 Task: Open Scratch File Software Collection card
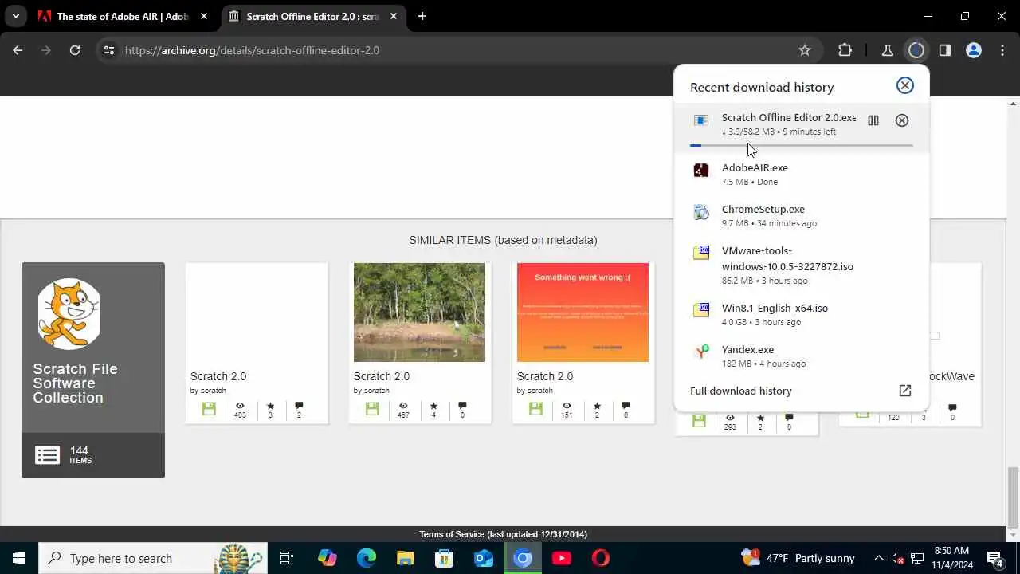click(93, 370)
